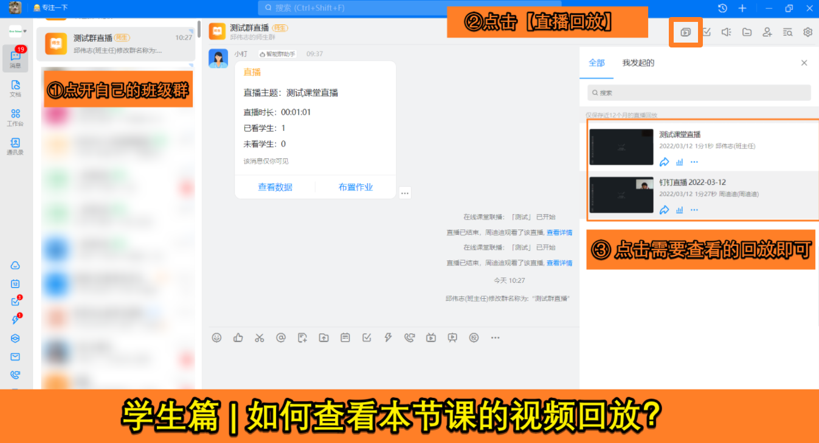Open the 消息 messages section

(15, 59)
